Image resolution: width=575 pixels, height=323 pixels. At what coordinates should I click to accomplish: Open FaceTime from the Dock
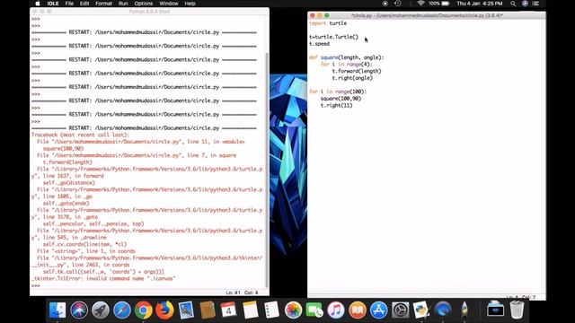(314, 310)
